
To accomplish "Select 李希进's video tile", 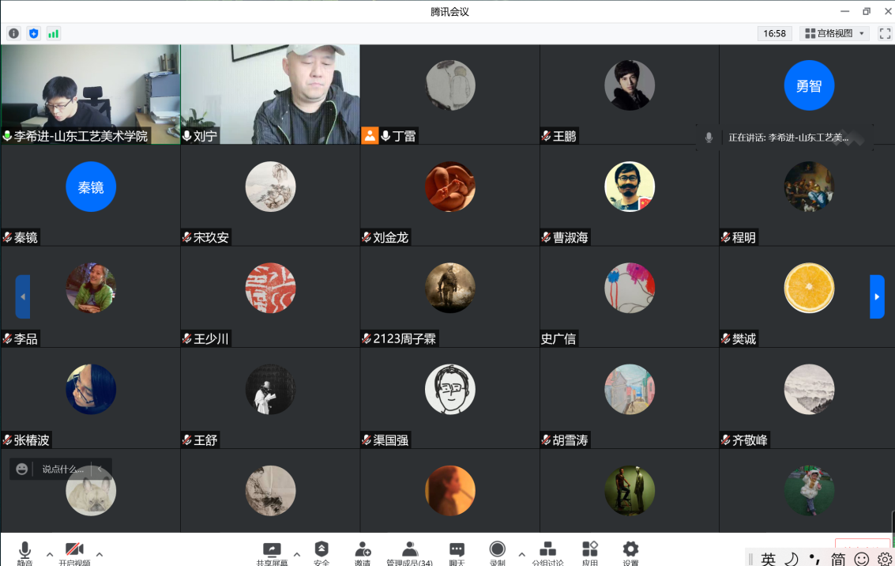I will coord(90,93).
